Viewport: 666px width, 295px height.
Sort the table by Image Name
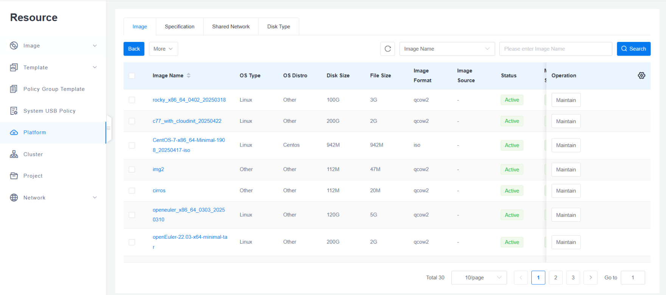188,76
